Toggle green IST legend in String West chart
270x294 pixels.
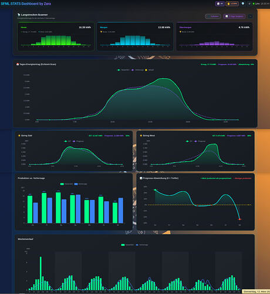coord(189,141)
